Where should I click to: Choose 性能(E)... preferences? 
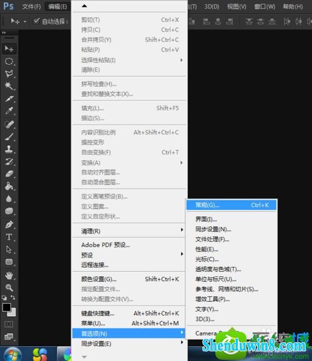(232, 249)
